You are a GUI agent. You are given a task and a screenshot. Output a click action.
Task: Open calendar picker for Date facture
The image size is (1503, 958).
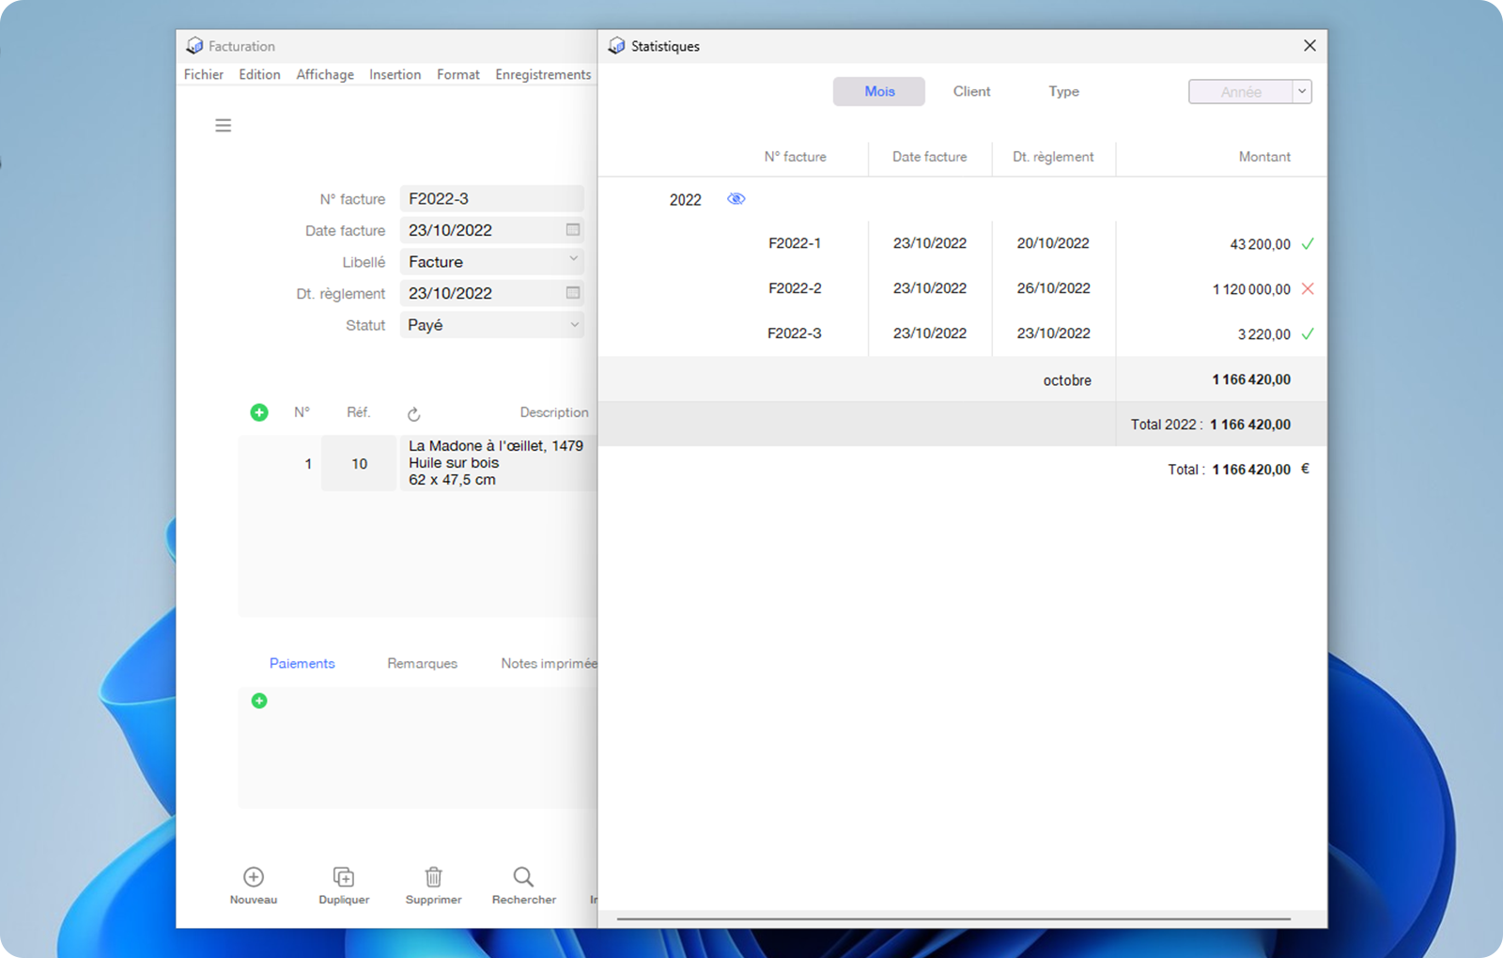pos(573,230)
